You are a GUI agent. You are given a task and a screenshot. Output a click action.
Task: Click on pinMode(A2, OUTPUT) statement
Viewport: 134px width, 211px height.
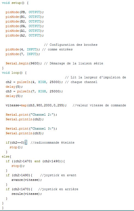25,35
